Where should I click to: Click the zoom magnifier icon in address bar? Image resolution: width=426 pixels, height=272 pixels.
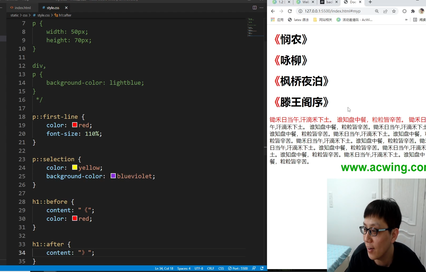click(x=377, y=11)
